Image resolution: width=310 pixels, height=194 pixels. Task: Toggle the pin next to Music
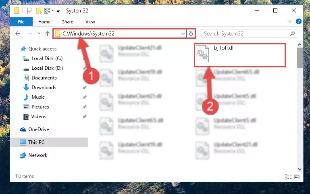tap(84, 97)
